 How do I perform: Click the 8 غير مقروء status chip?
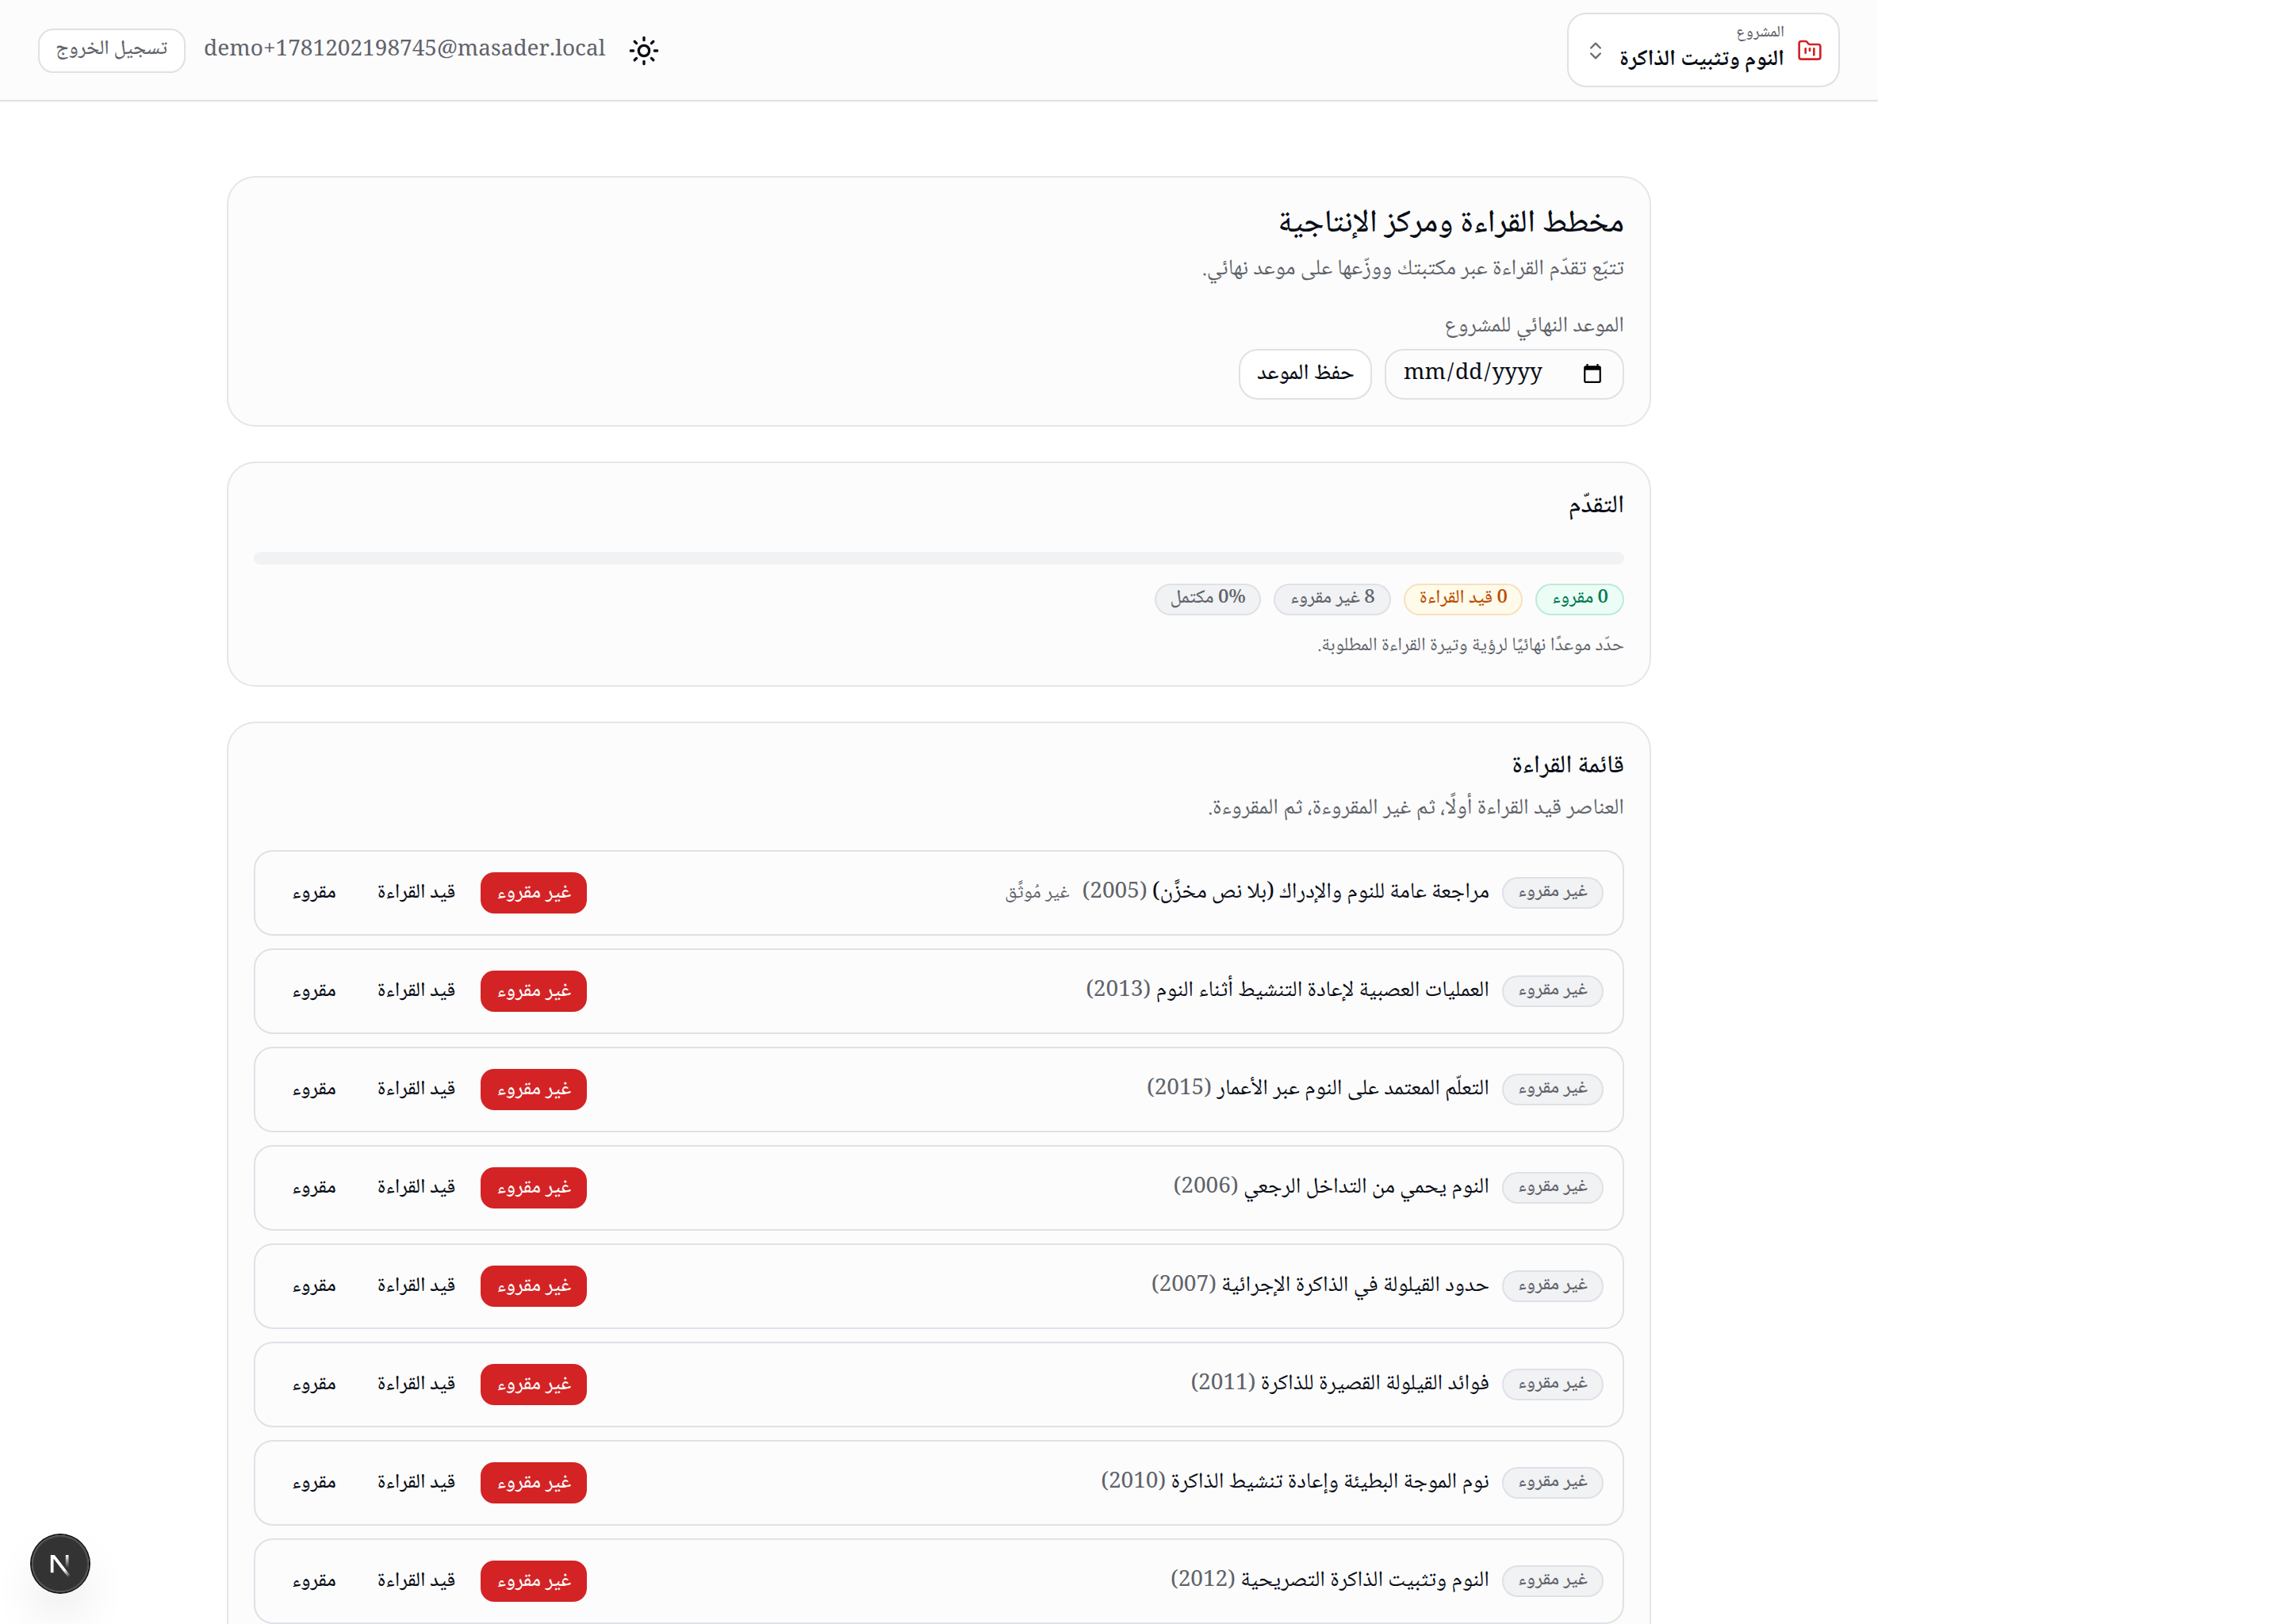point(1332,598)
